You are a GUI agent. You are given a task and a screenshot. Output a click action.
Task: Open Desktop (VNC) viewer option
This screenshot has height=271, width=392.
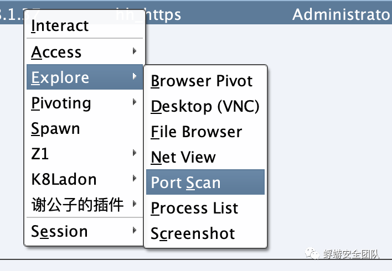pos(205,106)
